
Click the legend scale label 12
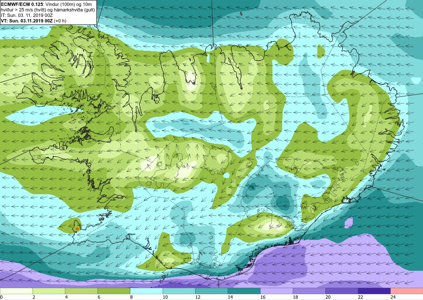[x=198, y=297]
